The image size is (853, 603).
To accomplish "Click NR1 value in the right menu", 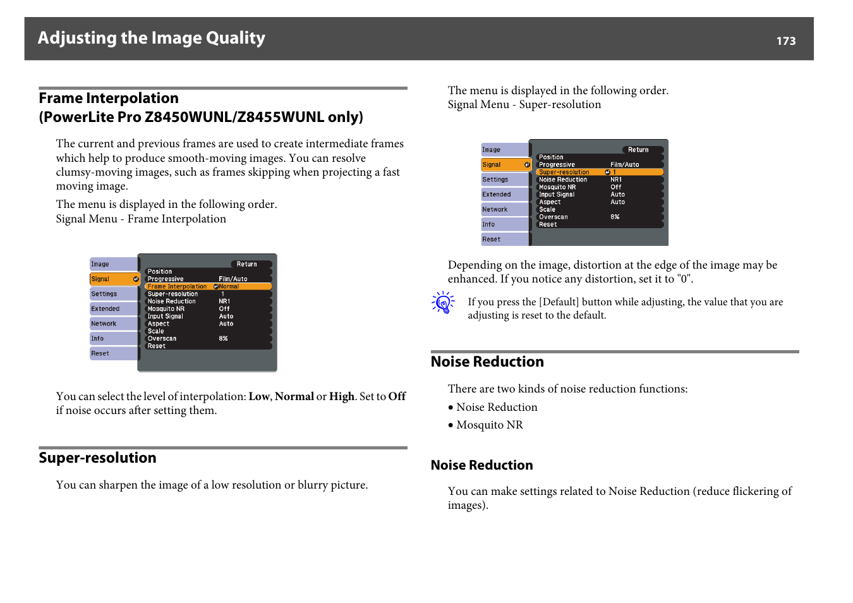I will pos(616,180).
